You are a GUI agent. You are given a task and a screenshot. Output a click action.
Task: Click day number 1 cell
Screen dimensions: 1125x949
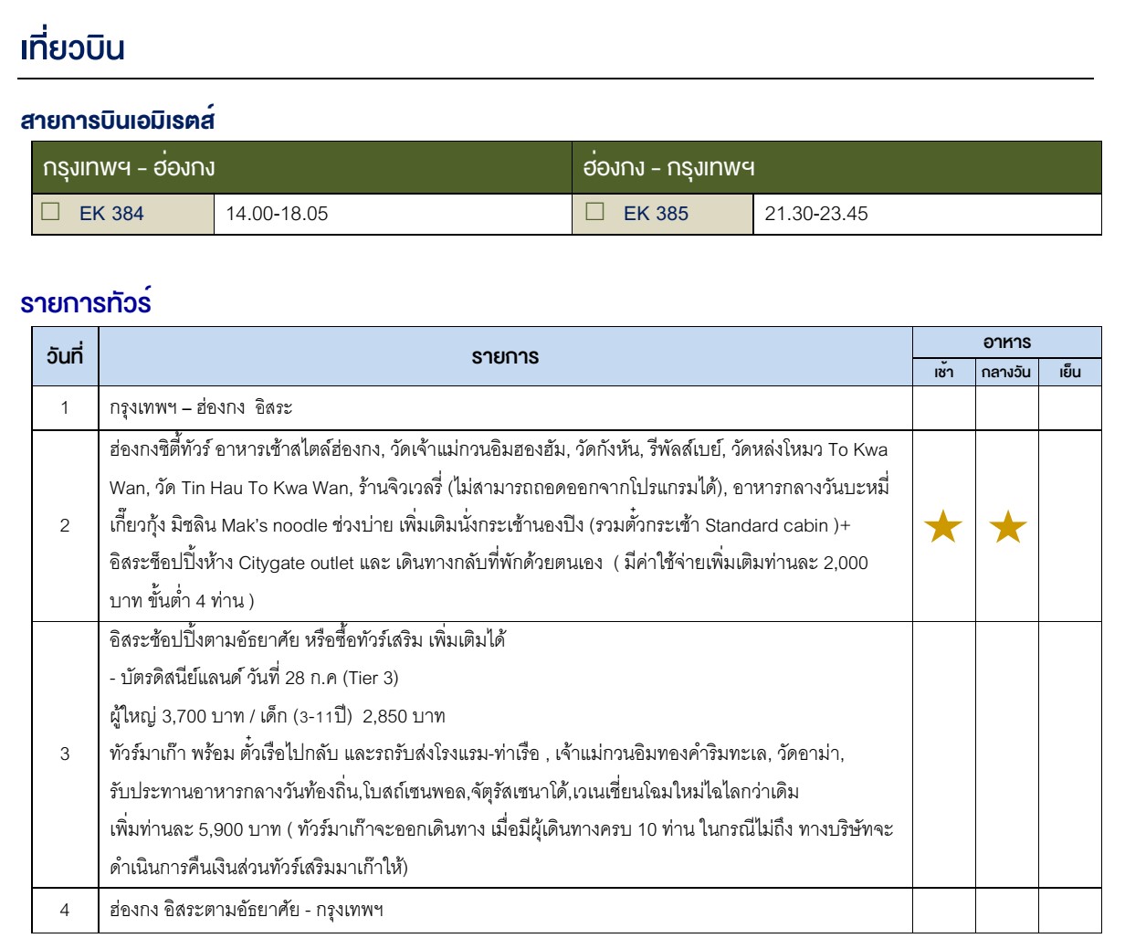(65, 407)
